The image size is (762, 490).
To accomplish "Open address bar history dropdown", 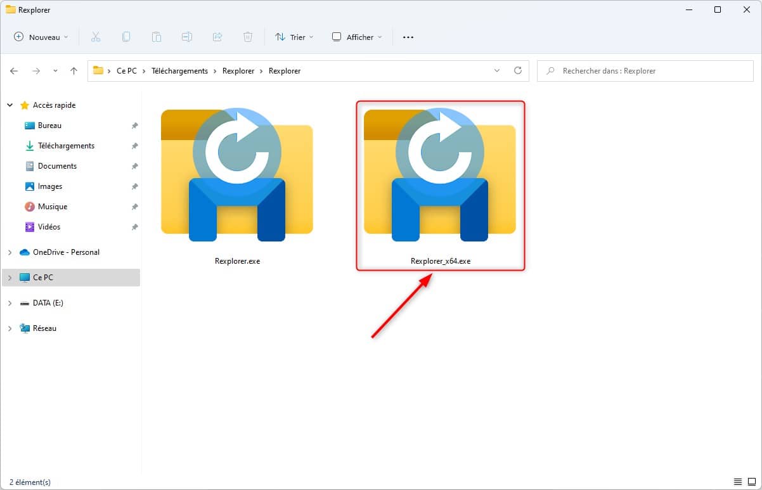I will coord(497,71).
